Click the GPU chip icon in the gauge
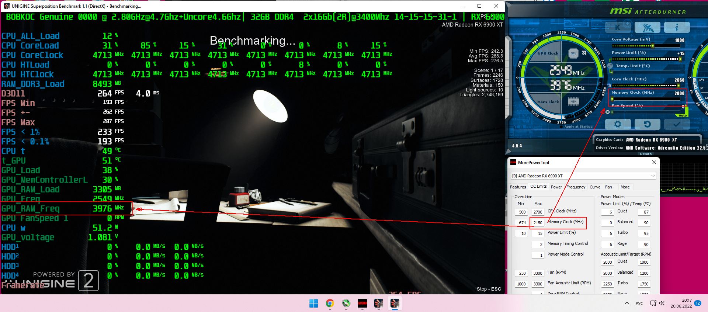The width and height of the screenshot is (708, 312). click(573, 53)
